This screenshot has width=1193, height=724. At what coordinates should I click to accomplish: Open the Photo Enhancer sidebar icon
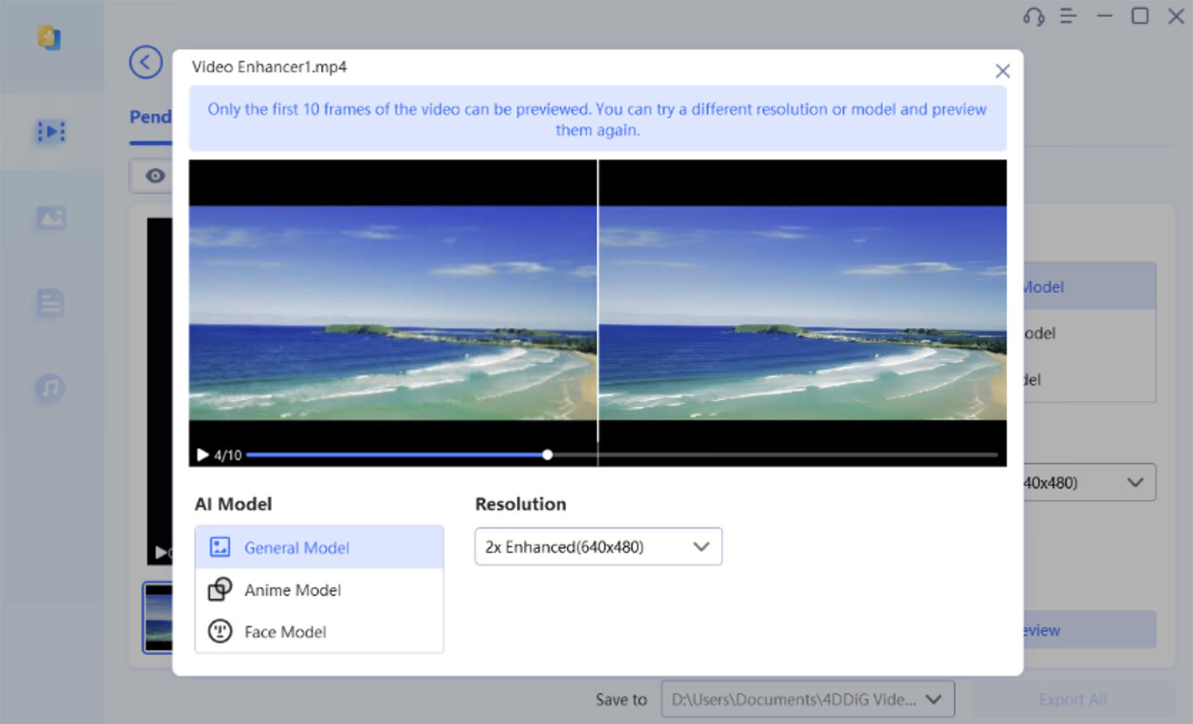[51, 217]
